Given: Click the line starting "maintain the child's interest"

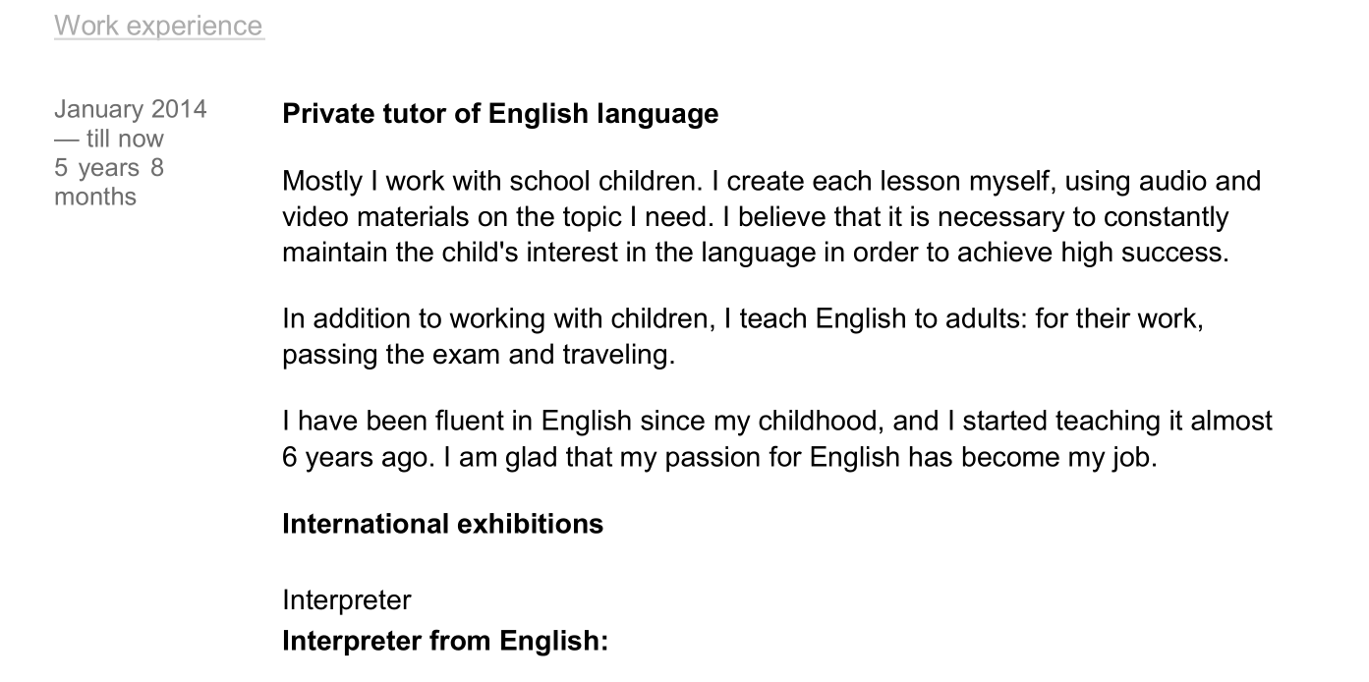Looking at the screenshot, I should [756, 252].
